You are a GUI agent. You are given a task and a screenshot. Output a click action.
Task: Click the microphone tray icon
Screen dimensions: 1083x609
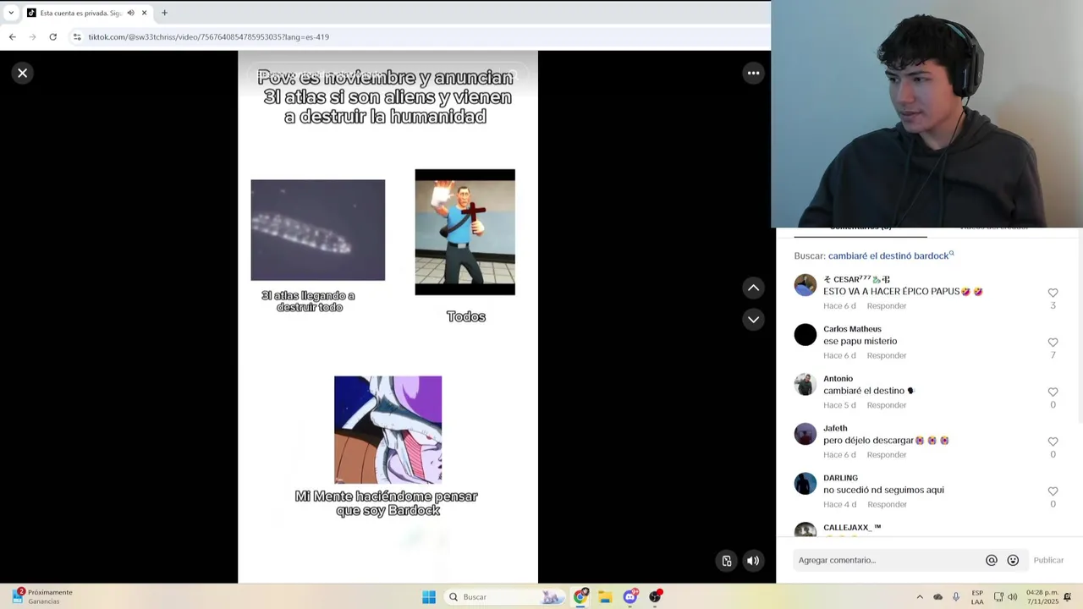coord(956,597)
